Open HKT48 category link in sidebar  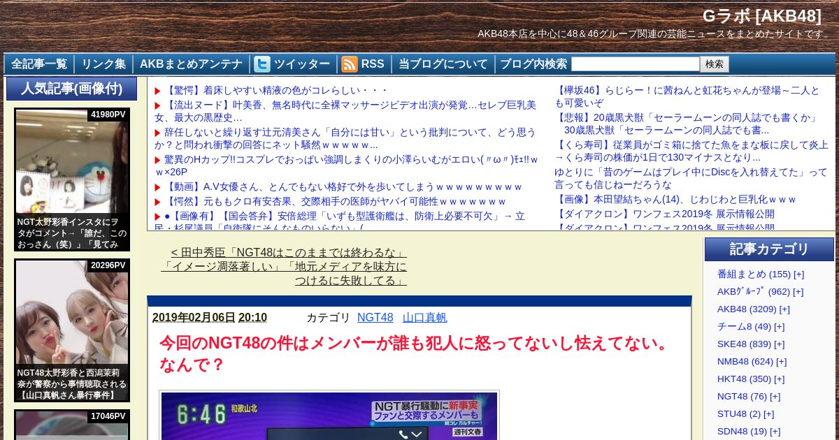[x=744, y=379]
